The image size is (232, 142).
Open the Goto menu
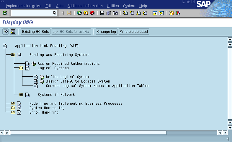60,6
